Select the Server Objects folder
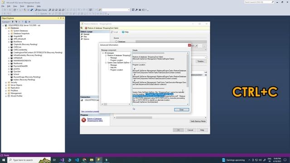The height and width of the screenshot is (163, 290). pyautogui.click(x=16, y=85)
